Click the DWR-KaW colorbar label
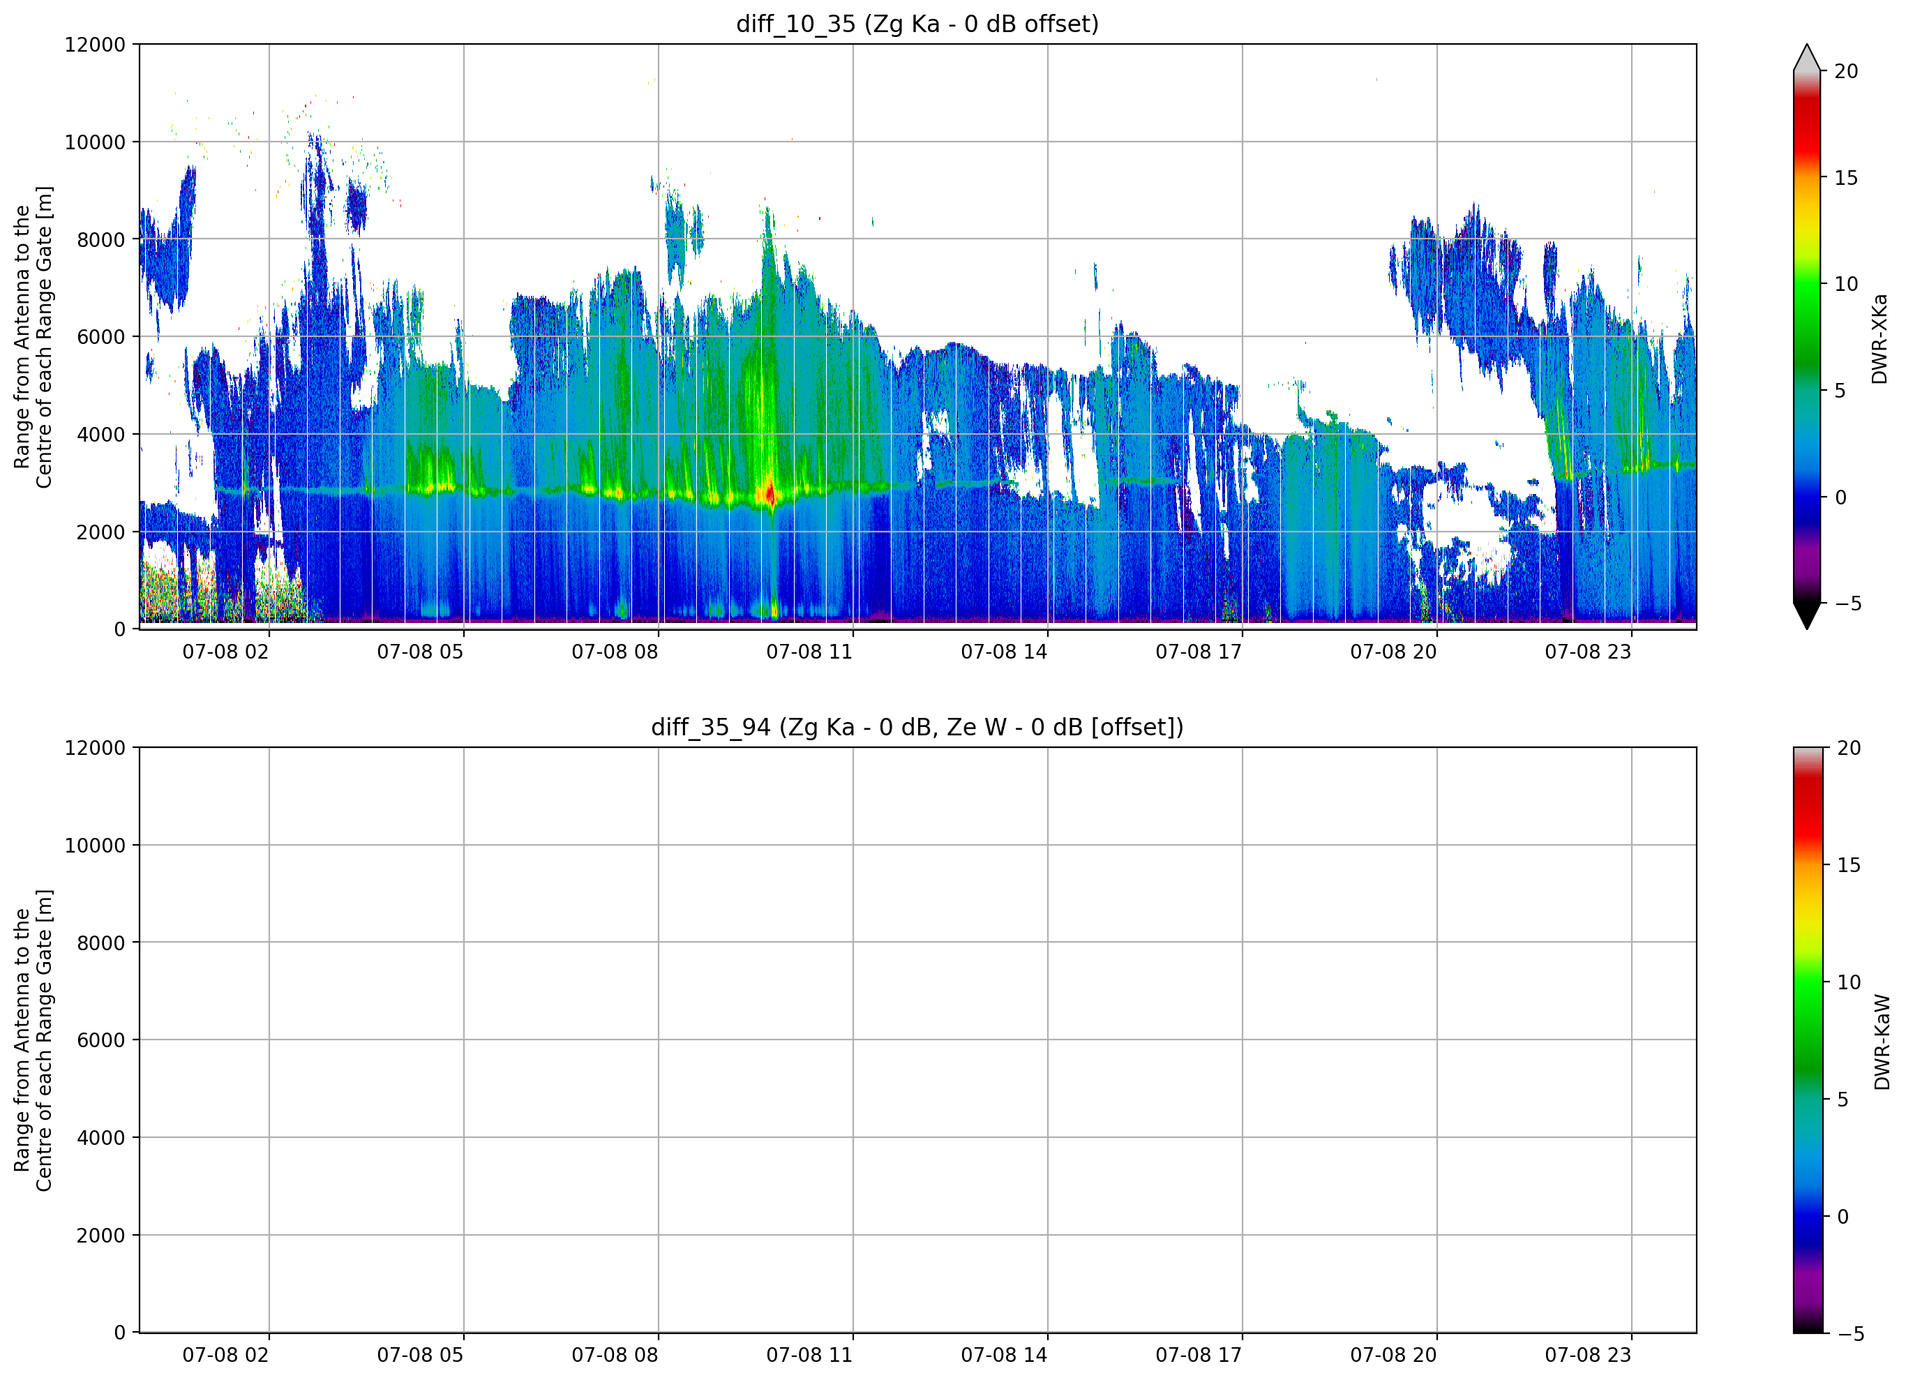 [x=1882, y=1042]
